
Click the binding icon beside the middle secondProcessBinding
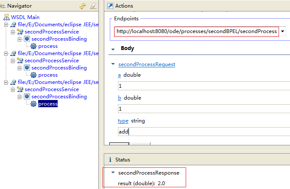tap(27, 68)
